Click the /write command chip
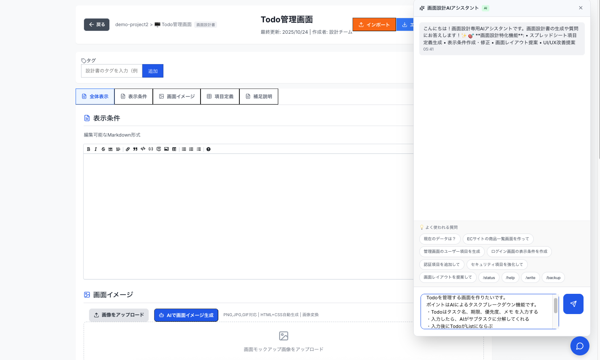 [530, 278]
